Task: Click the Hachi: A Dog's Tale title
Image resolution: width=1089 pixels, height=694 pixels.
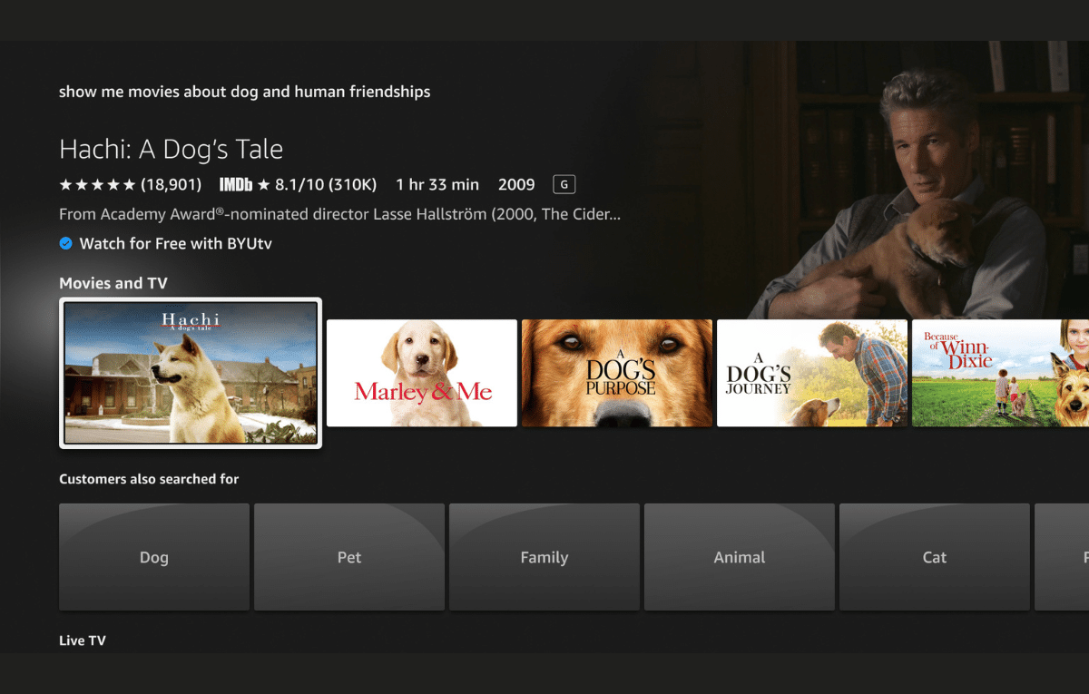Action: (171, 149)
